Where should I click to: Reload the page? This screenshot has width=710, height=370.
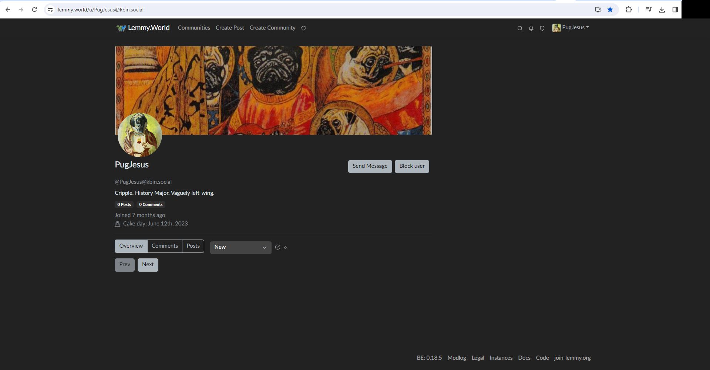[x=34, y=10]
